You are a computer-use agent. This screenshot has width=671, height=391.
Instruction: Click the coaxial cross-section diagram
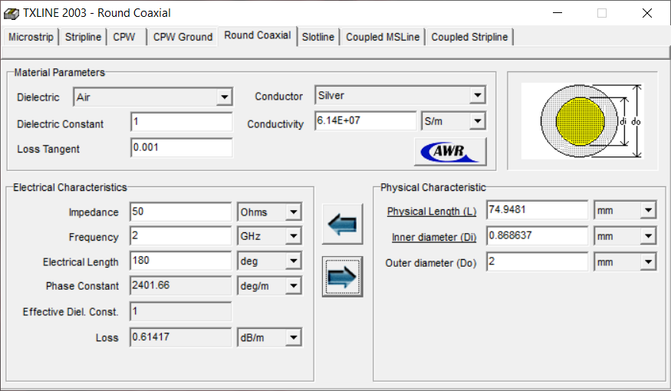tap(582, 121)
